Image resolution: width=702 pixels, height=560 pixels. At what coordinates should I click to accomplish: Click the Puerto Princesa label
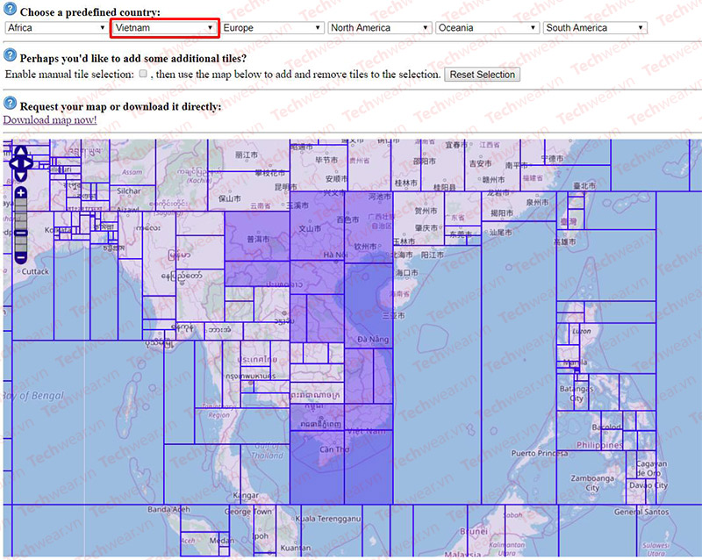coord(539,454)
